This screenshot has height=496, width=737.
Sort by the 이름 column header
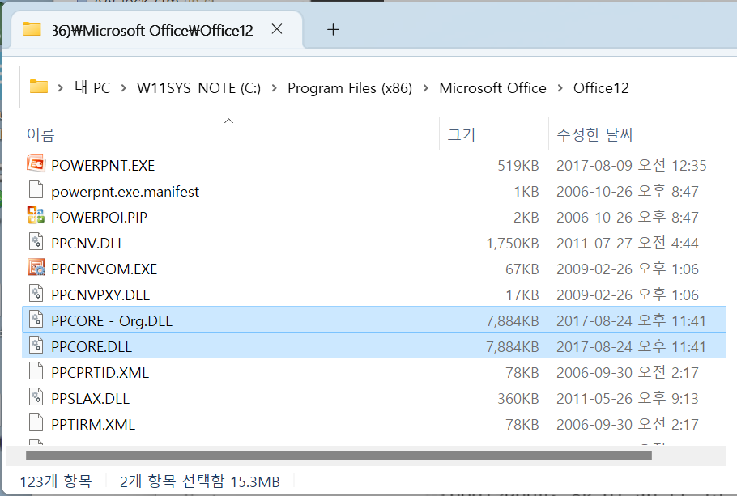[40, 135]
